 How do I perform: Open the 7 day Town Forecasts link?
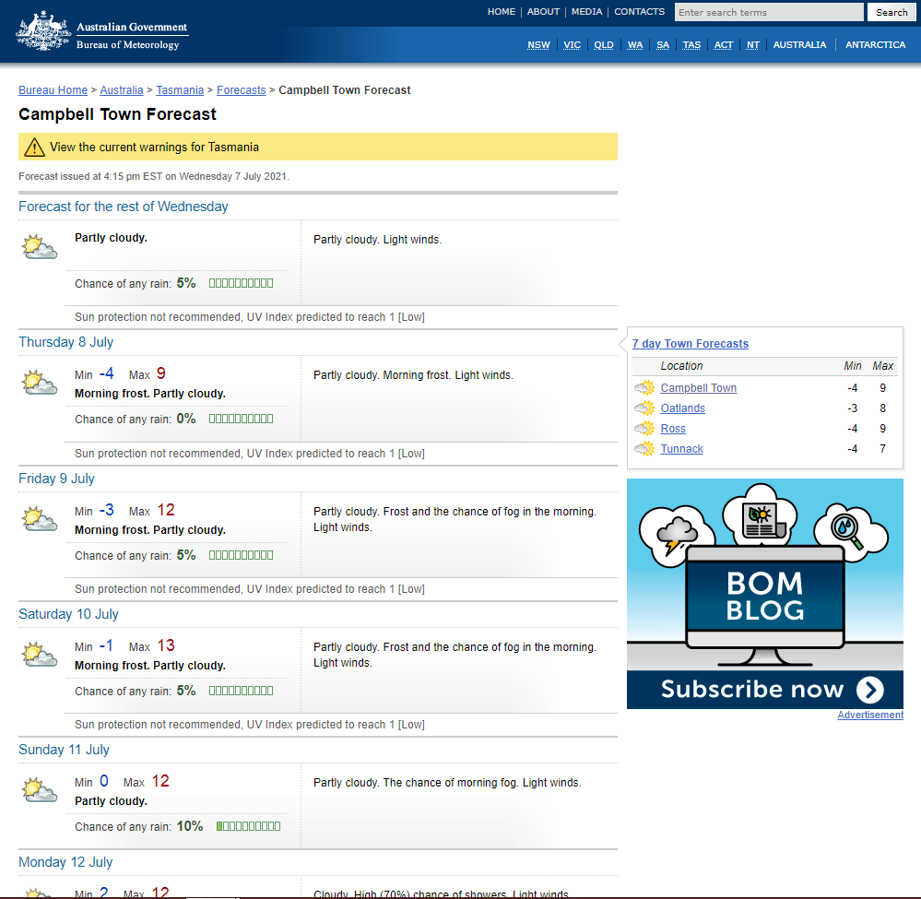tap(691, 344)
